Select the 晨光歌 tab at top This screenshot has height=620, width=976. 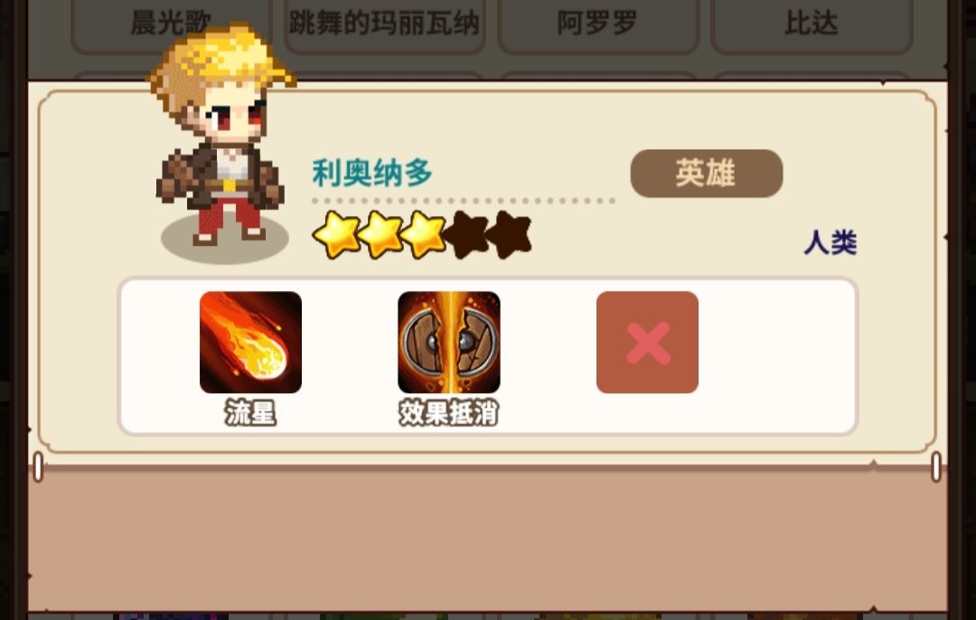point(171,25)
